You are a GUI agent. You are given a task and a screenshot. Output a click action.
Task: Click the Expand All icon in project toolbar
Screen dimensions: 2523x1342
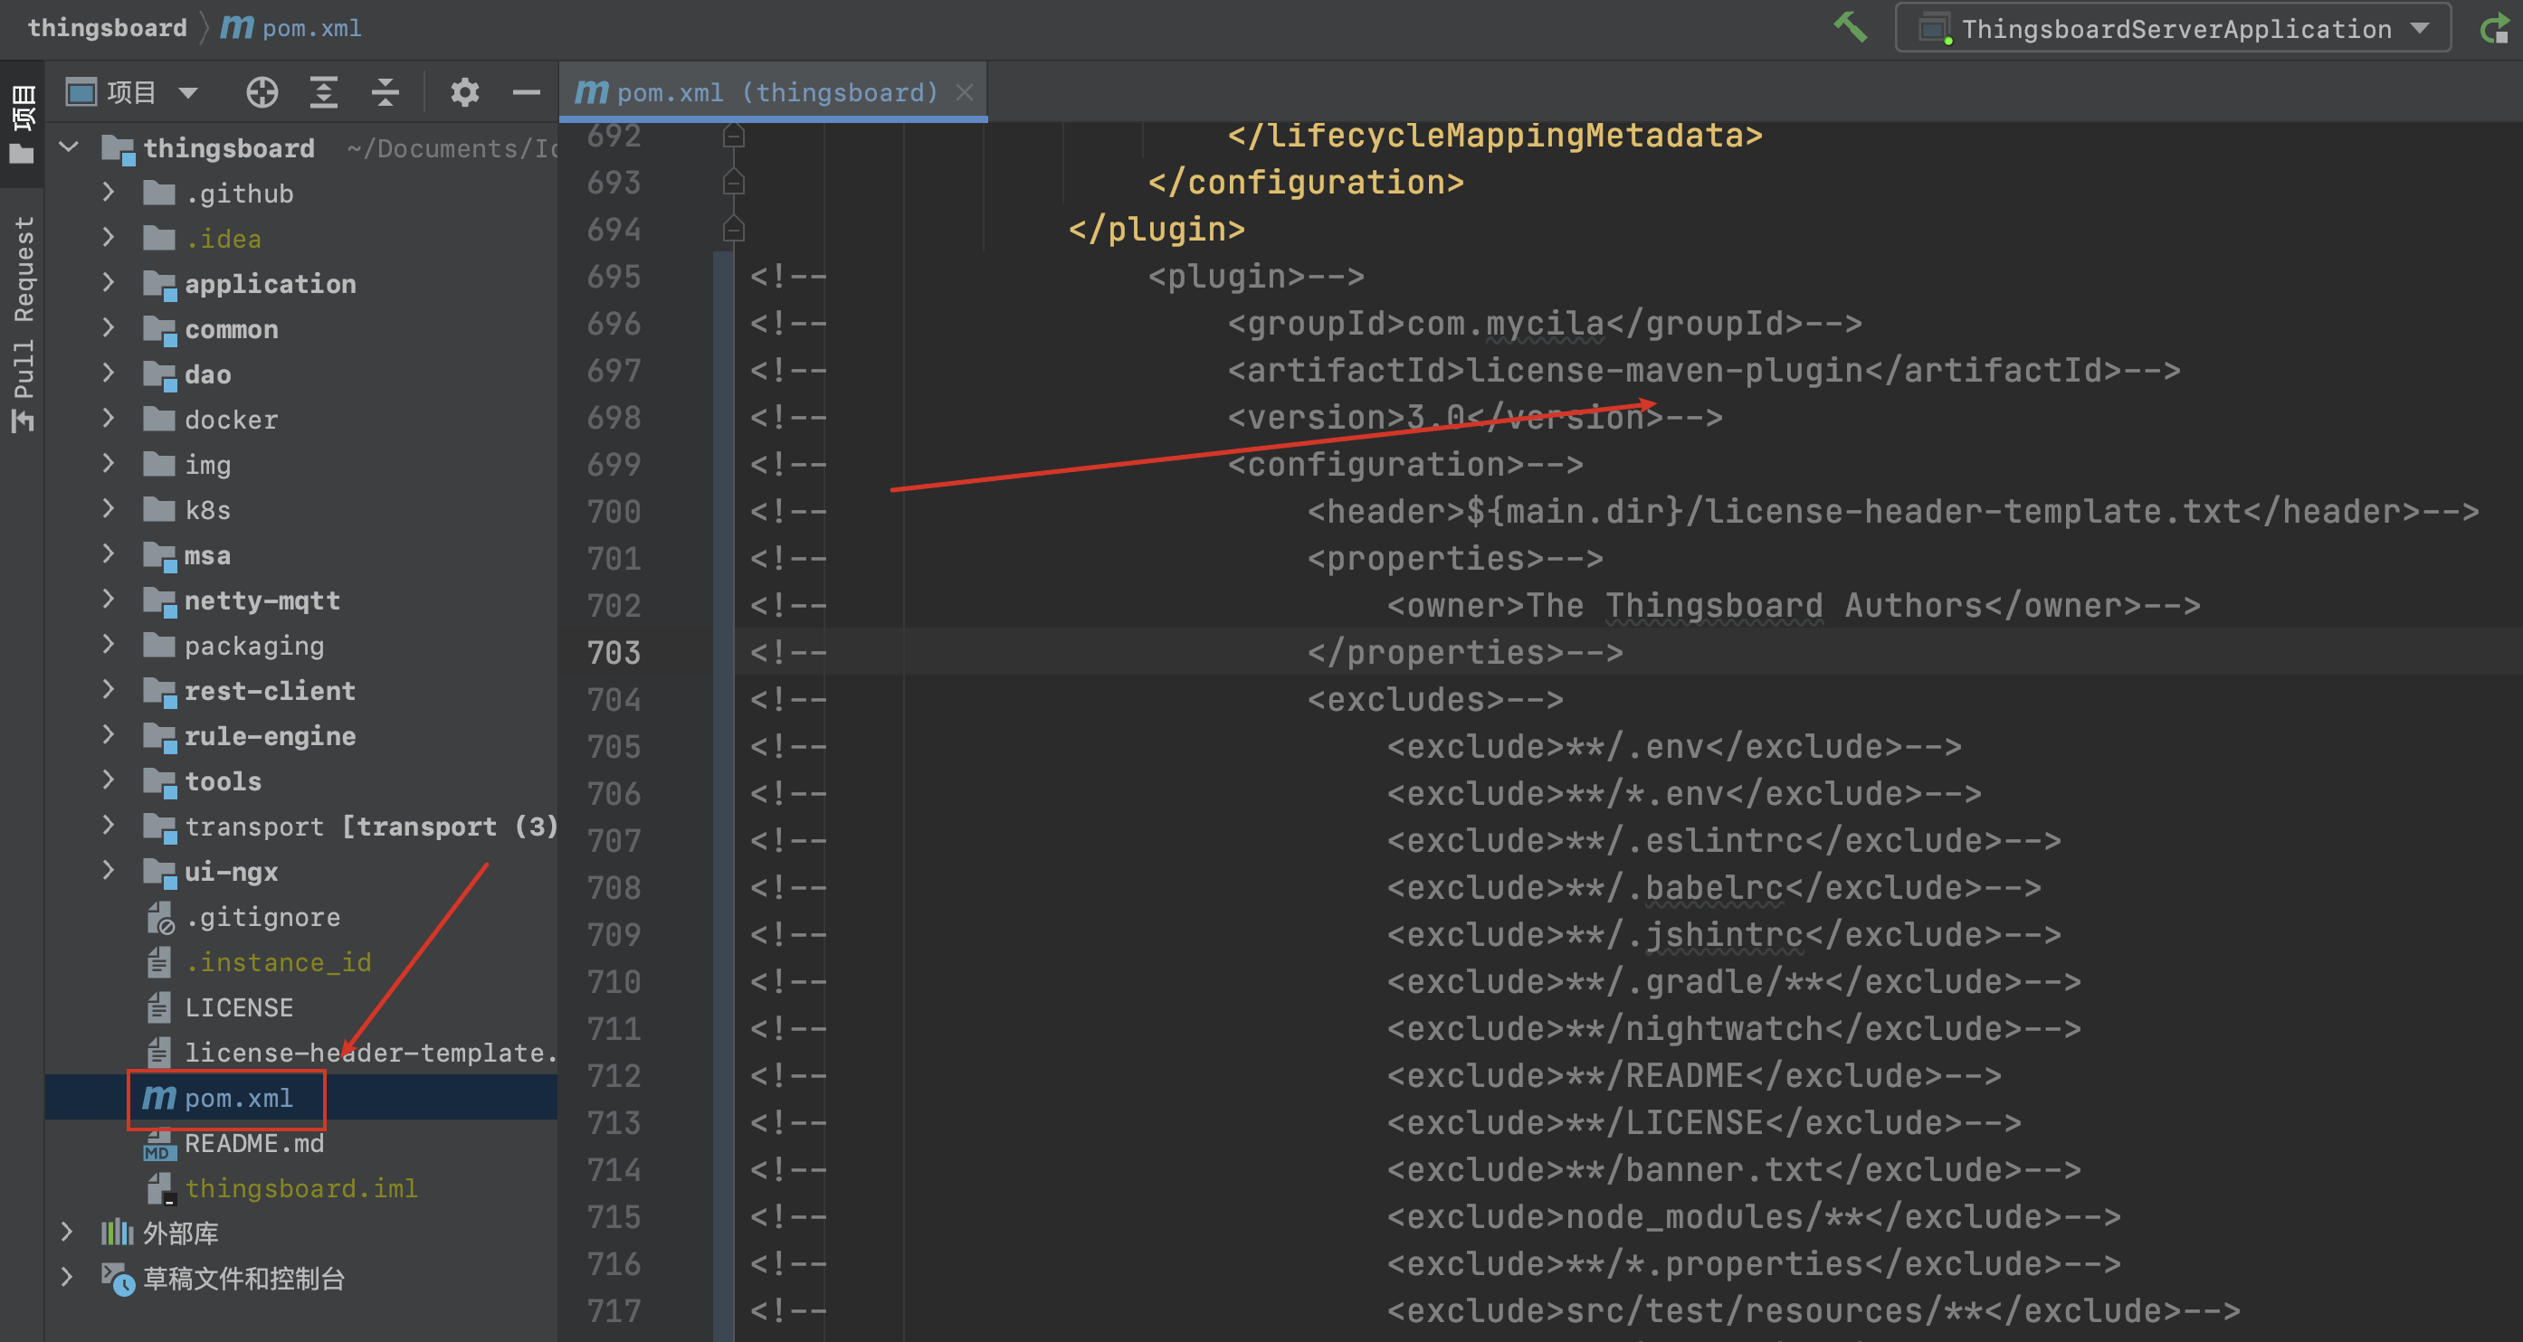[x=323, y=93]
